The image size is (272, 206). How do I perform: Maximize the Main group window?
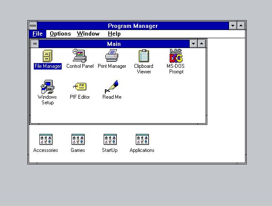202,44
